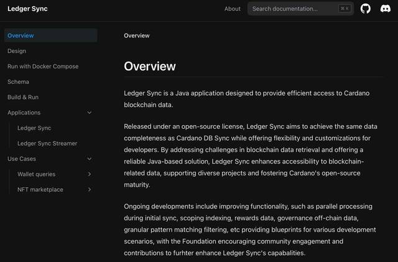Screen dimensions: 398x262
Task: Go to the About page
Action: [232, 9]
